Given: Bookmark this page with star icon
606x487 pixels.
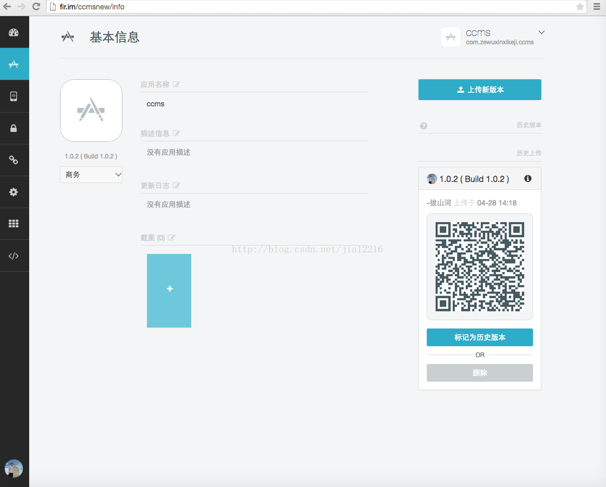Looking at the screenshot, I should tap(580, 7).
